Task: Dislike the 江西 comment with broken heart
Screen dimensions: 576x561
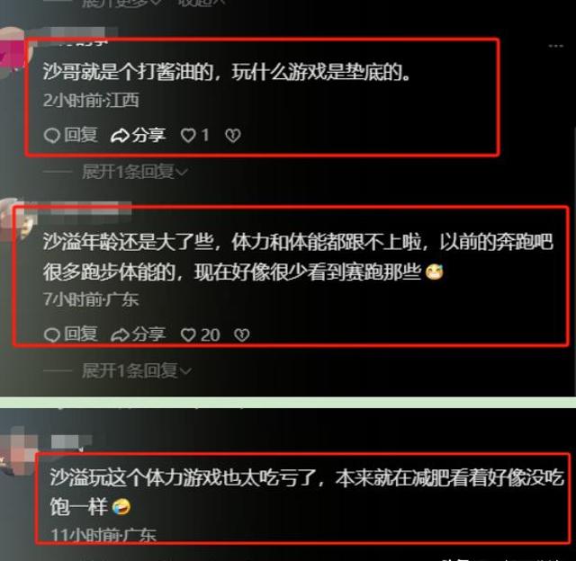Action: 233,136
